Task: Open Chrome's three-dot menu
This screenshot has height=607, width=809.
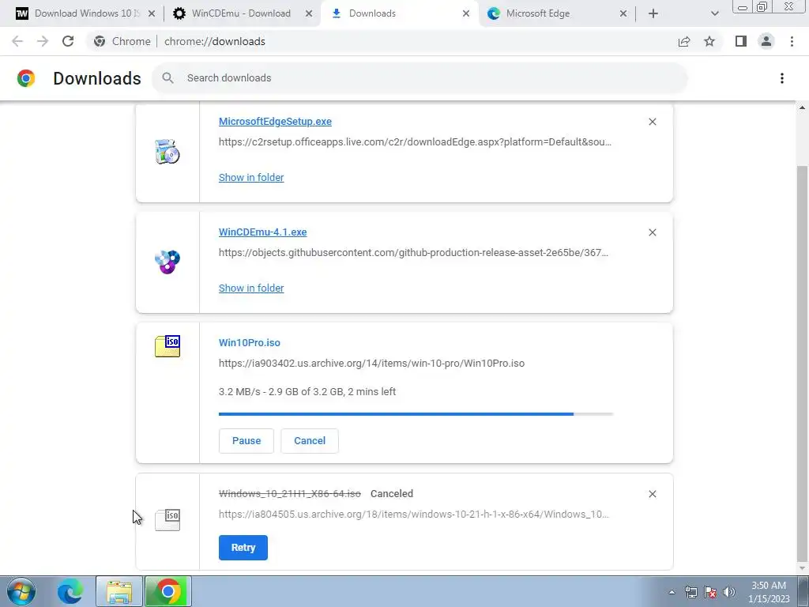Action: [792, 41]
